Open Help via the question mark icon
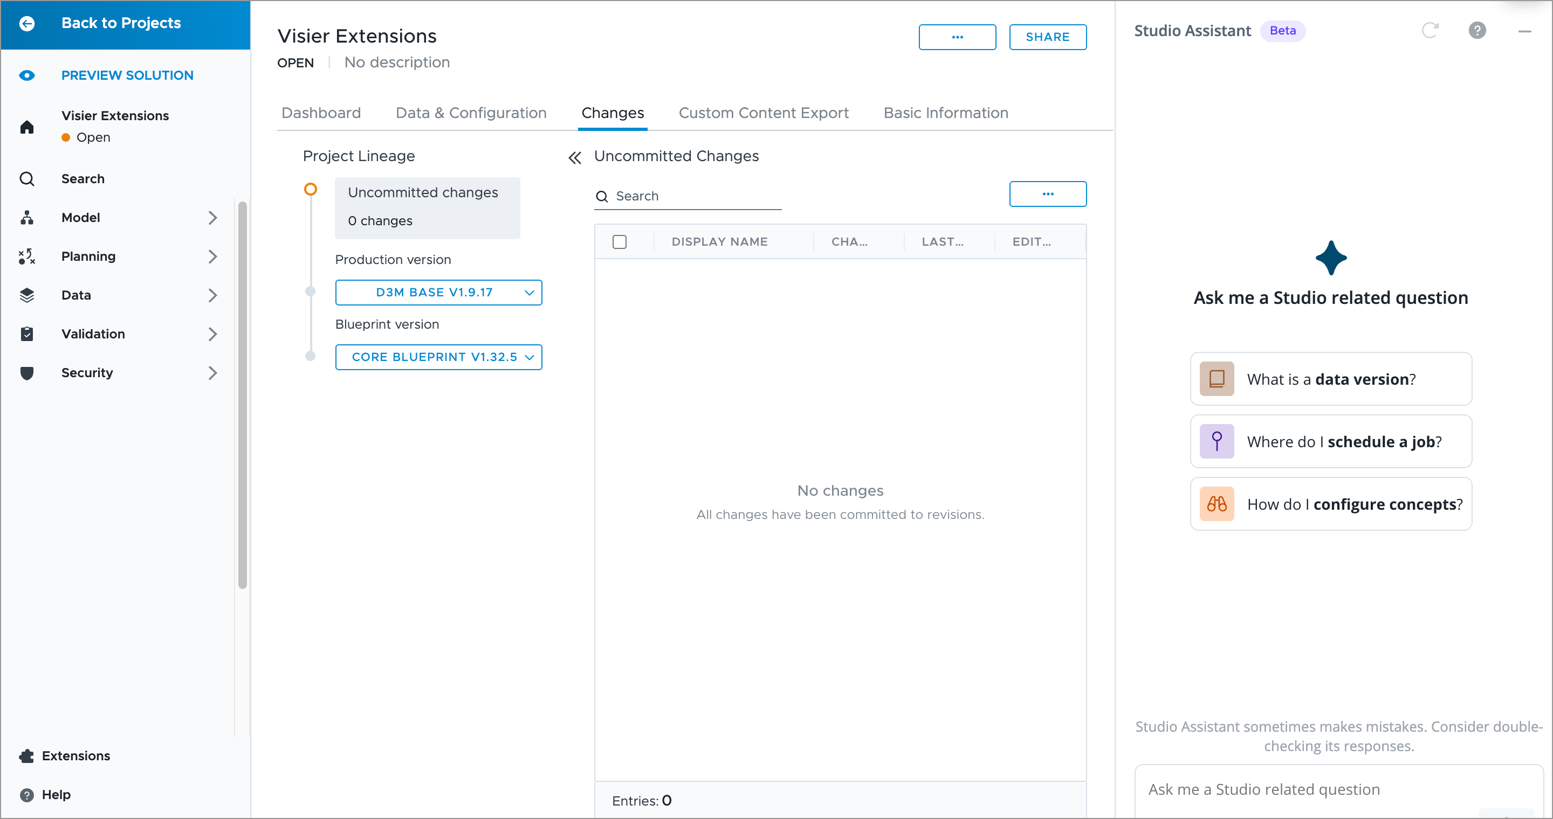 click(x=26, y=795)
